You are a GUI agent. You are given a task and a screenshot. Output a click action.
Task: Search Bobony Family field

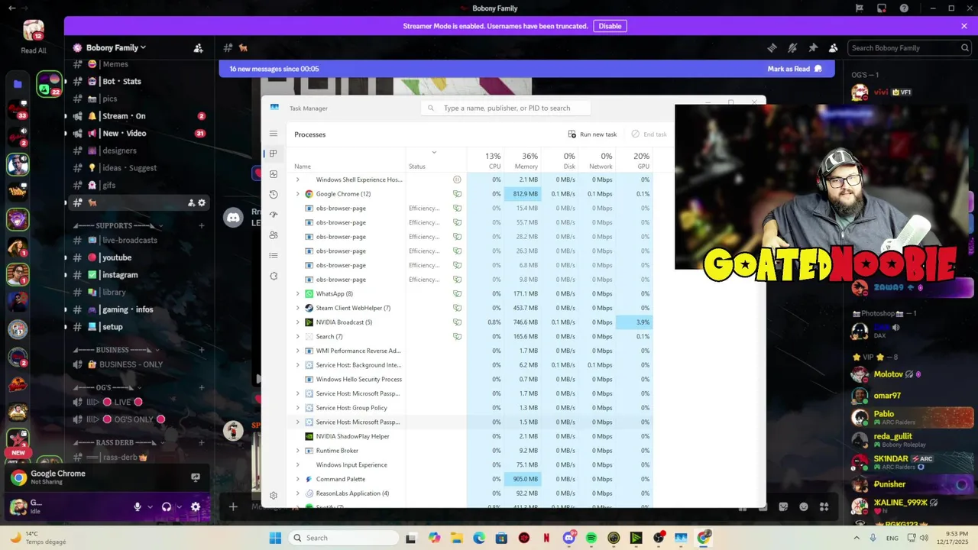pyautogui.click(x=909, y=47)
